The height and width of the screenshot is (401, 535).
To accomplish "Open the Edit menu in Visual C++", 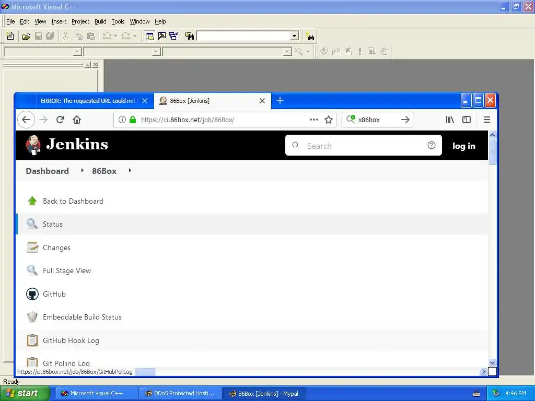I will [25, 21].
